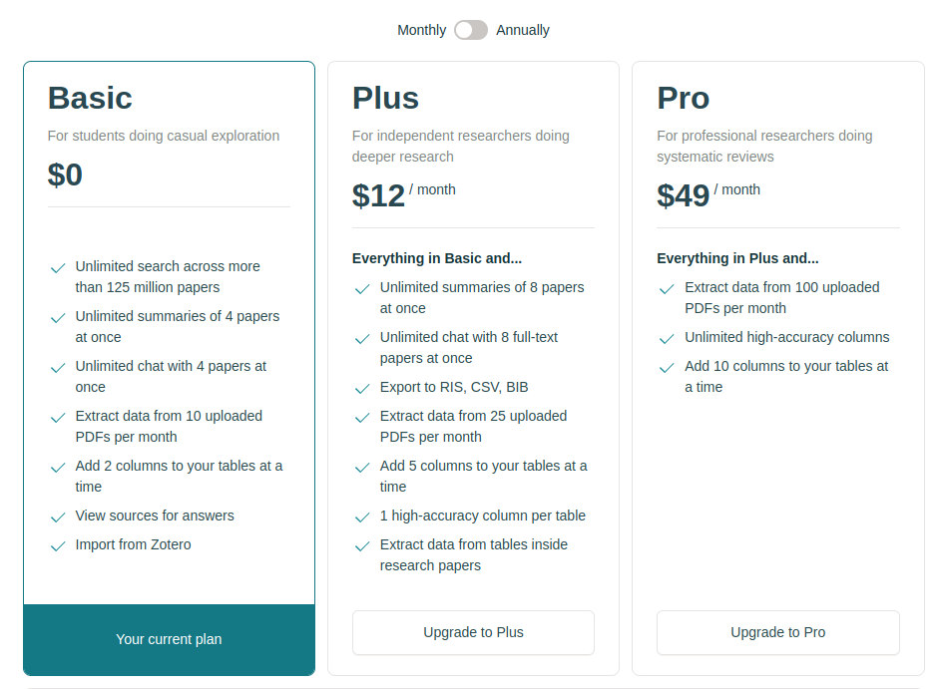Click checkmark by Add 10 columns to tables

667,368
